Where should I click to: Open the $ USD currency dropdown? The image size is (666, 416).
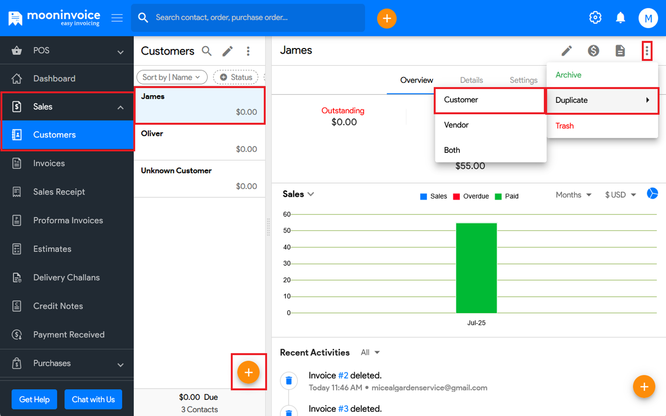(x=620, y=195)
